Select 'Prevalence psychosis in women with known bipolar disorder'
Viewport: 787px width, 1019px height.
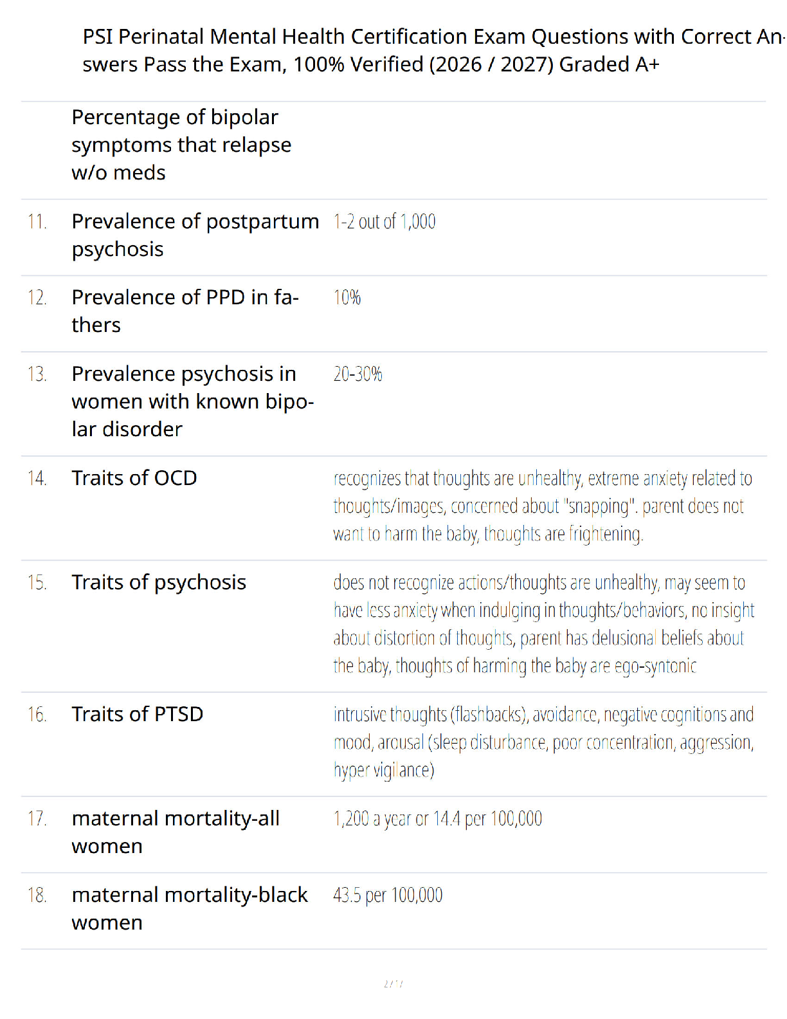click(x=193, y=401)
